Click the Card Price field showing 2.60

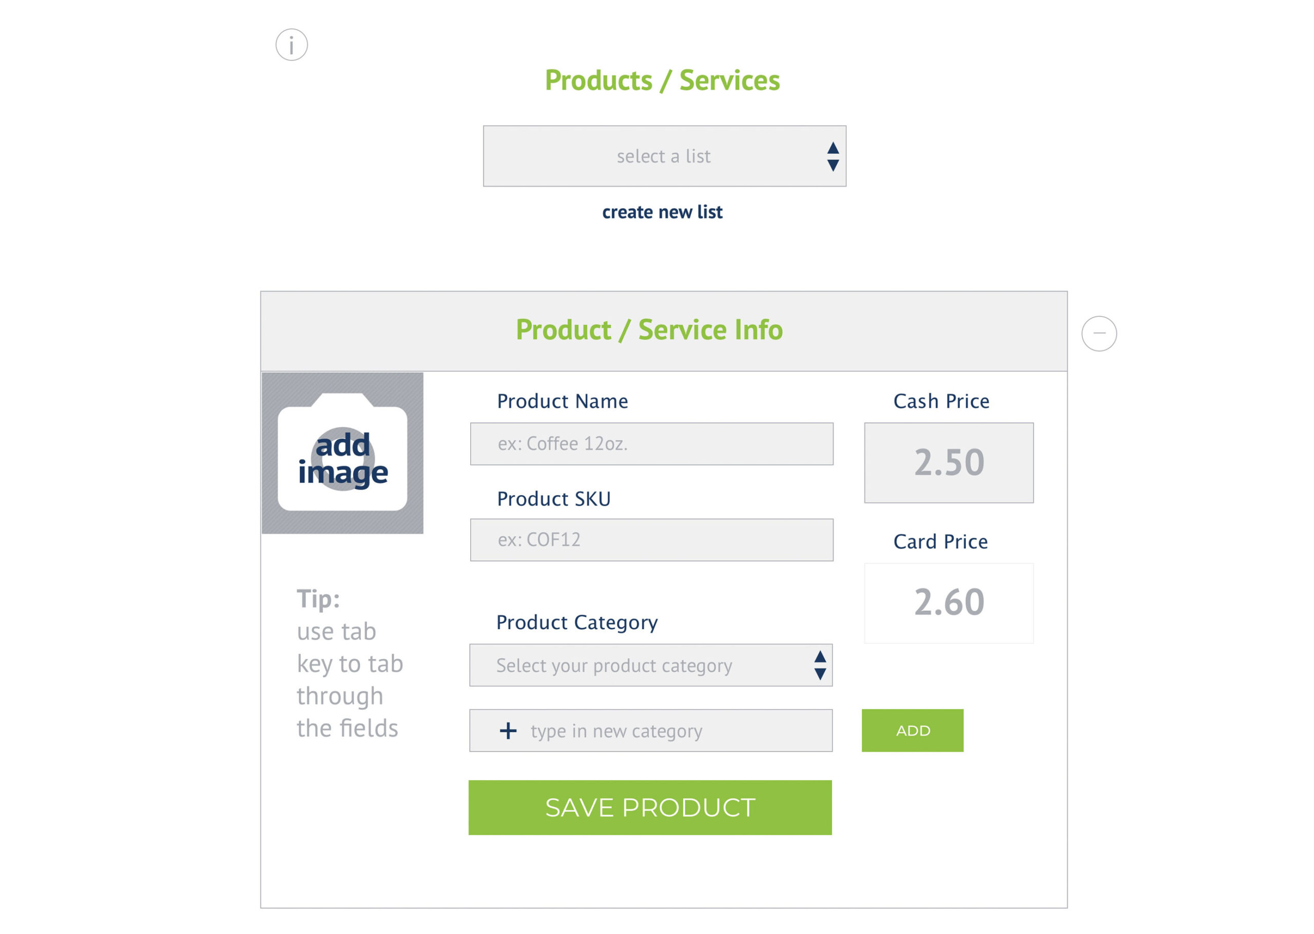949,604
